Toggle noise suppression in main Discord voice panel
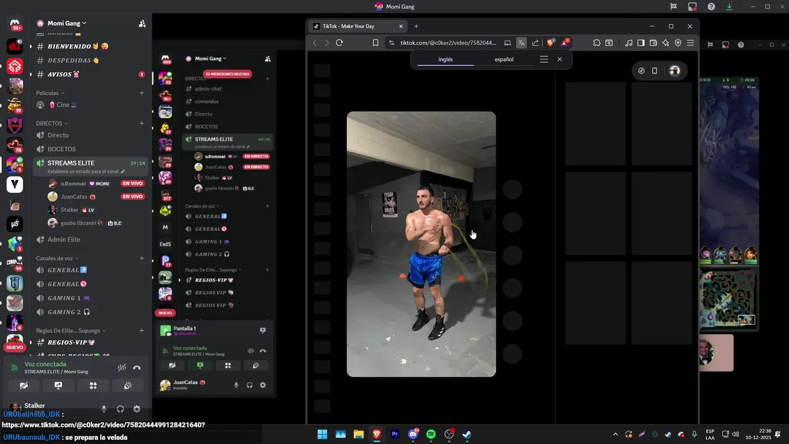Image resolution: width=789 pixels, height=444 pixels. 122,368
